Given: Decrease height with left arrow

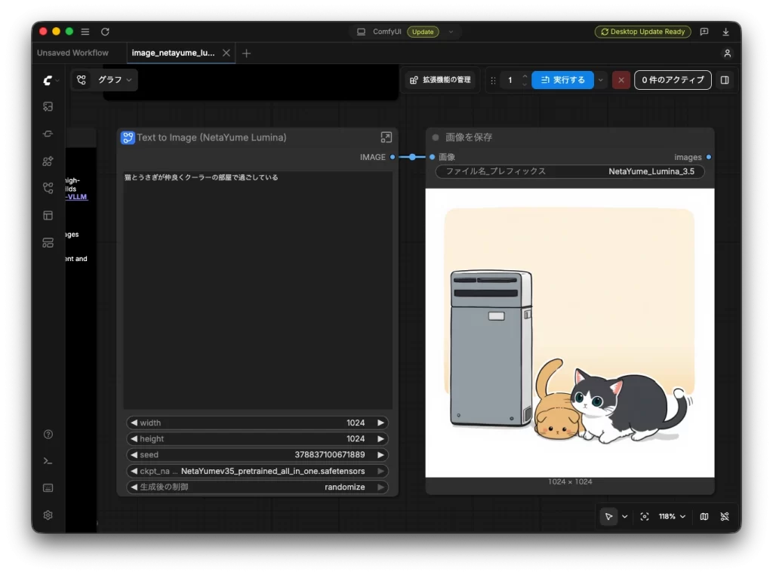Looking at the screenshot, I should coord(134,438).
